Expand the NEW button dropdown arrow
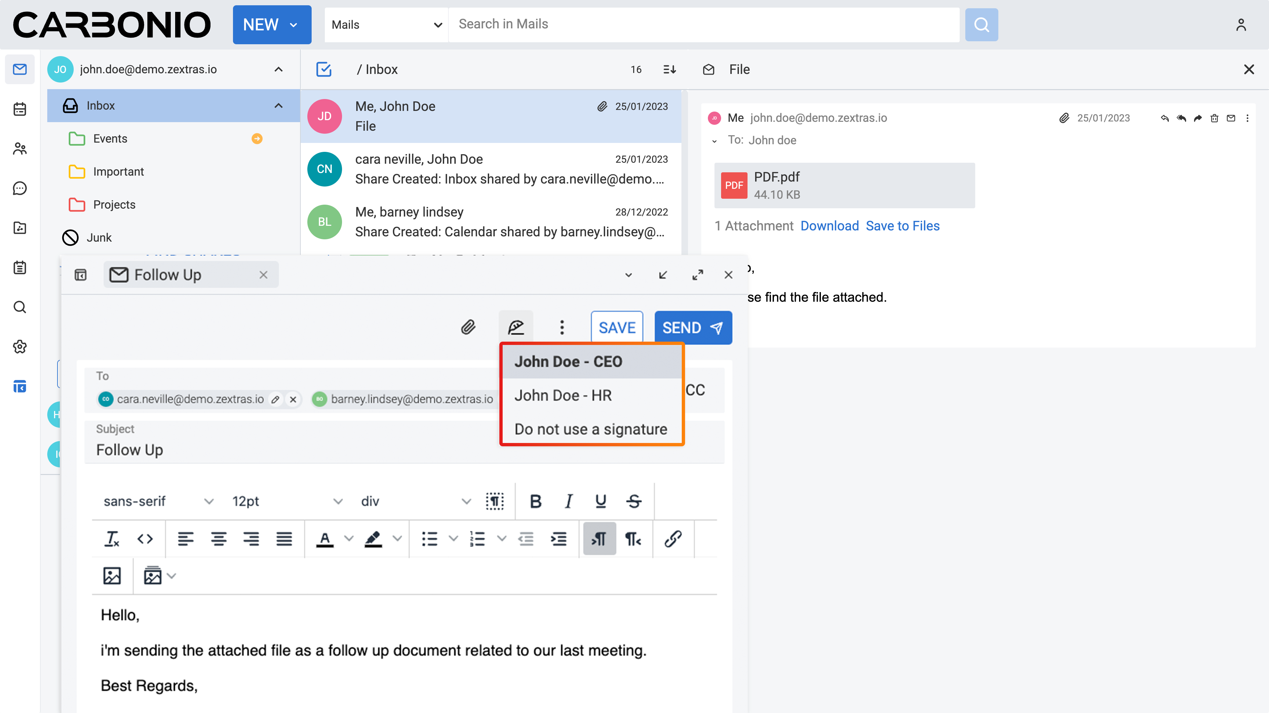 (294, 25)
